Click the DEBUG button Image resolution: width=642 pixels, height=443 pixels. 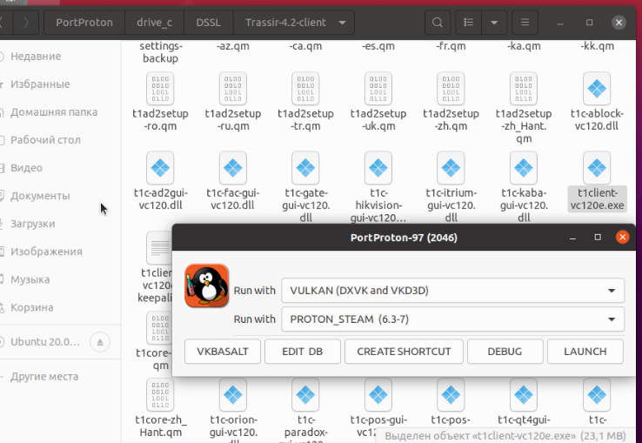click(x=505, y=352)
